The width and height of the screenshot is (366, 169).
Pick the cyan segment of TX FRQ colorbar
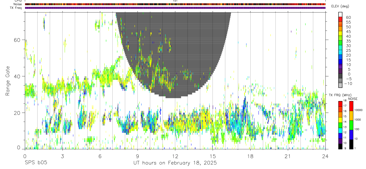340,131
